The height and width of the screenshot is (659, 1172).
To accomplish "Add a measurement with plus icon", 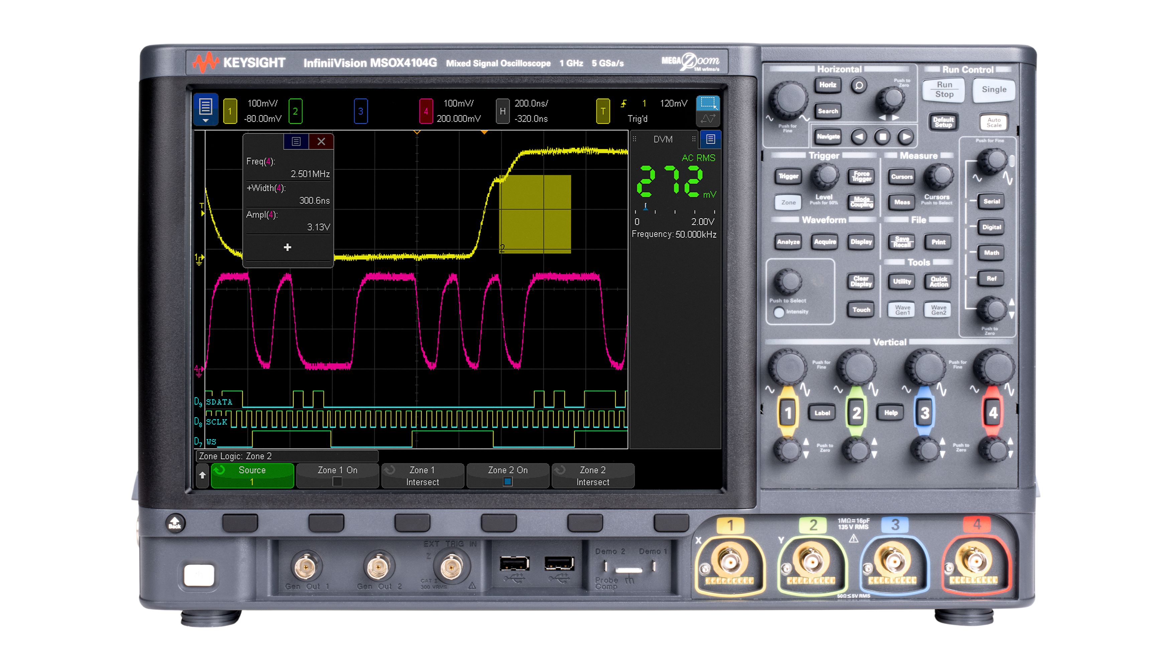I will click(x=287, y=247).
